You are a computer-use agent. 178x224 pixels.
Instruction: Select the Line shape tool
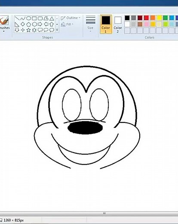point(17,19)
